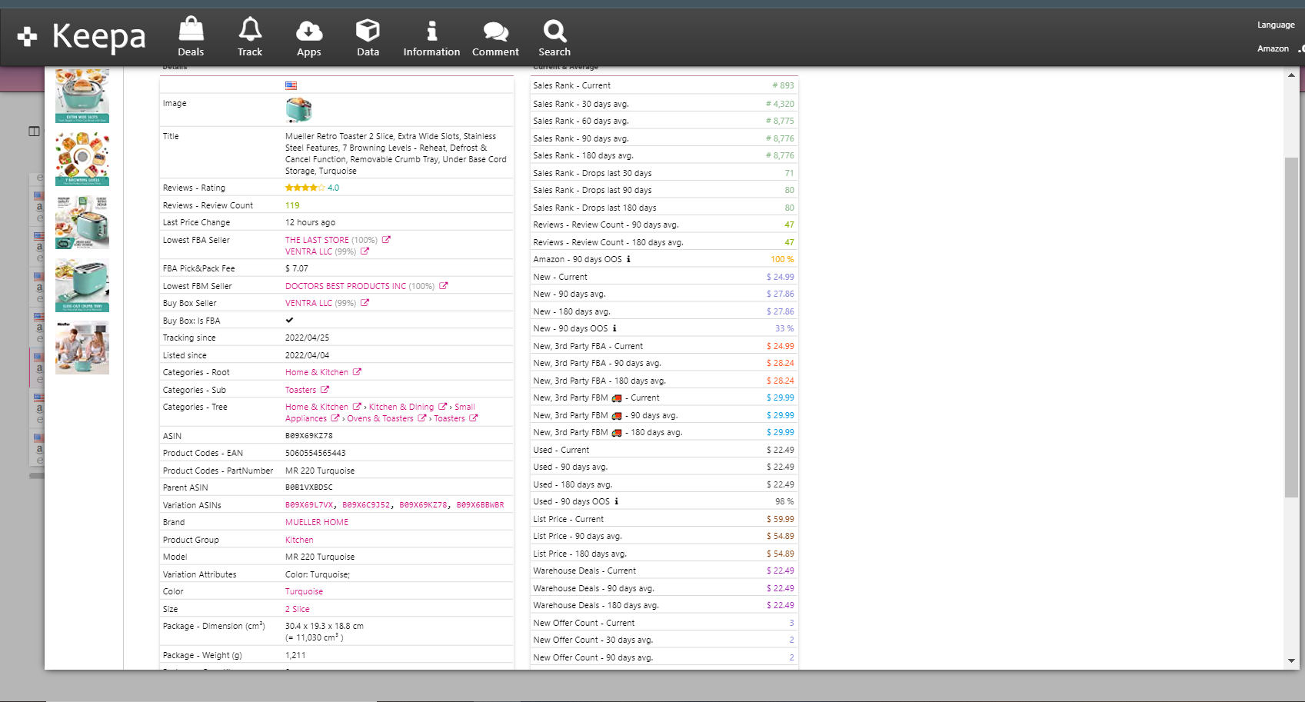The image size is (1305, 702).
Task: Click the US flag icon above the Image row
Action: 291,85
